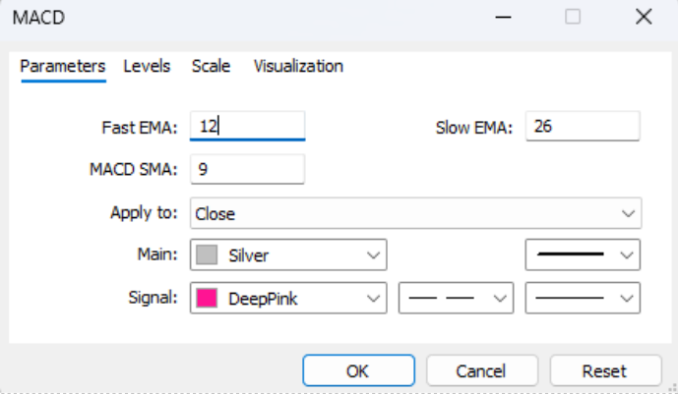Image resolution: width=678 pixels, height=394 pixels.
Task: Expand the Signal color dropdown arrow
Action: coord(373,299)
